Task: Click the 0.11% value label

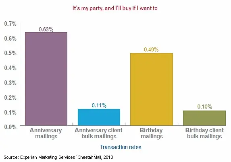Action: click(99, 105)
